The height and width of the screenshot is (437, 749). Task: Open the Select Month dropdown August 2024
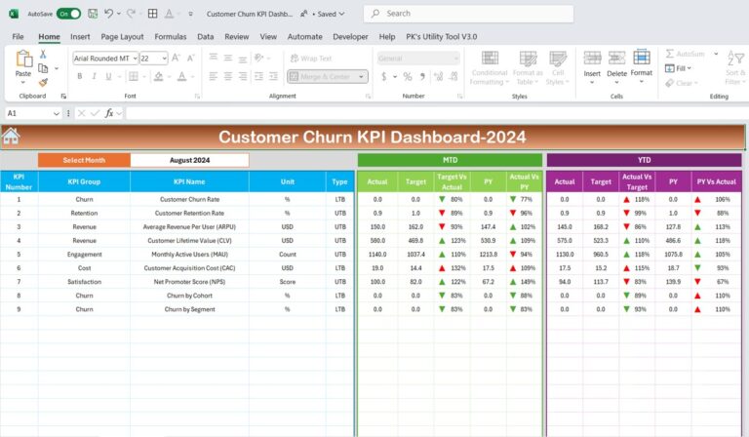click(189, 160)
